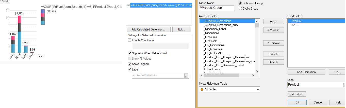This screenshot has width=346, height=108.
Task: Click ellipsis button next to Product label field
Action: point(344,85)
